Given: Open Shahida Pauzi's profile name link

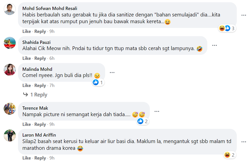Looking at the screenshot, I should pos(36,42).
